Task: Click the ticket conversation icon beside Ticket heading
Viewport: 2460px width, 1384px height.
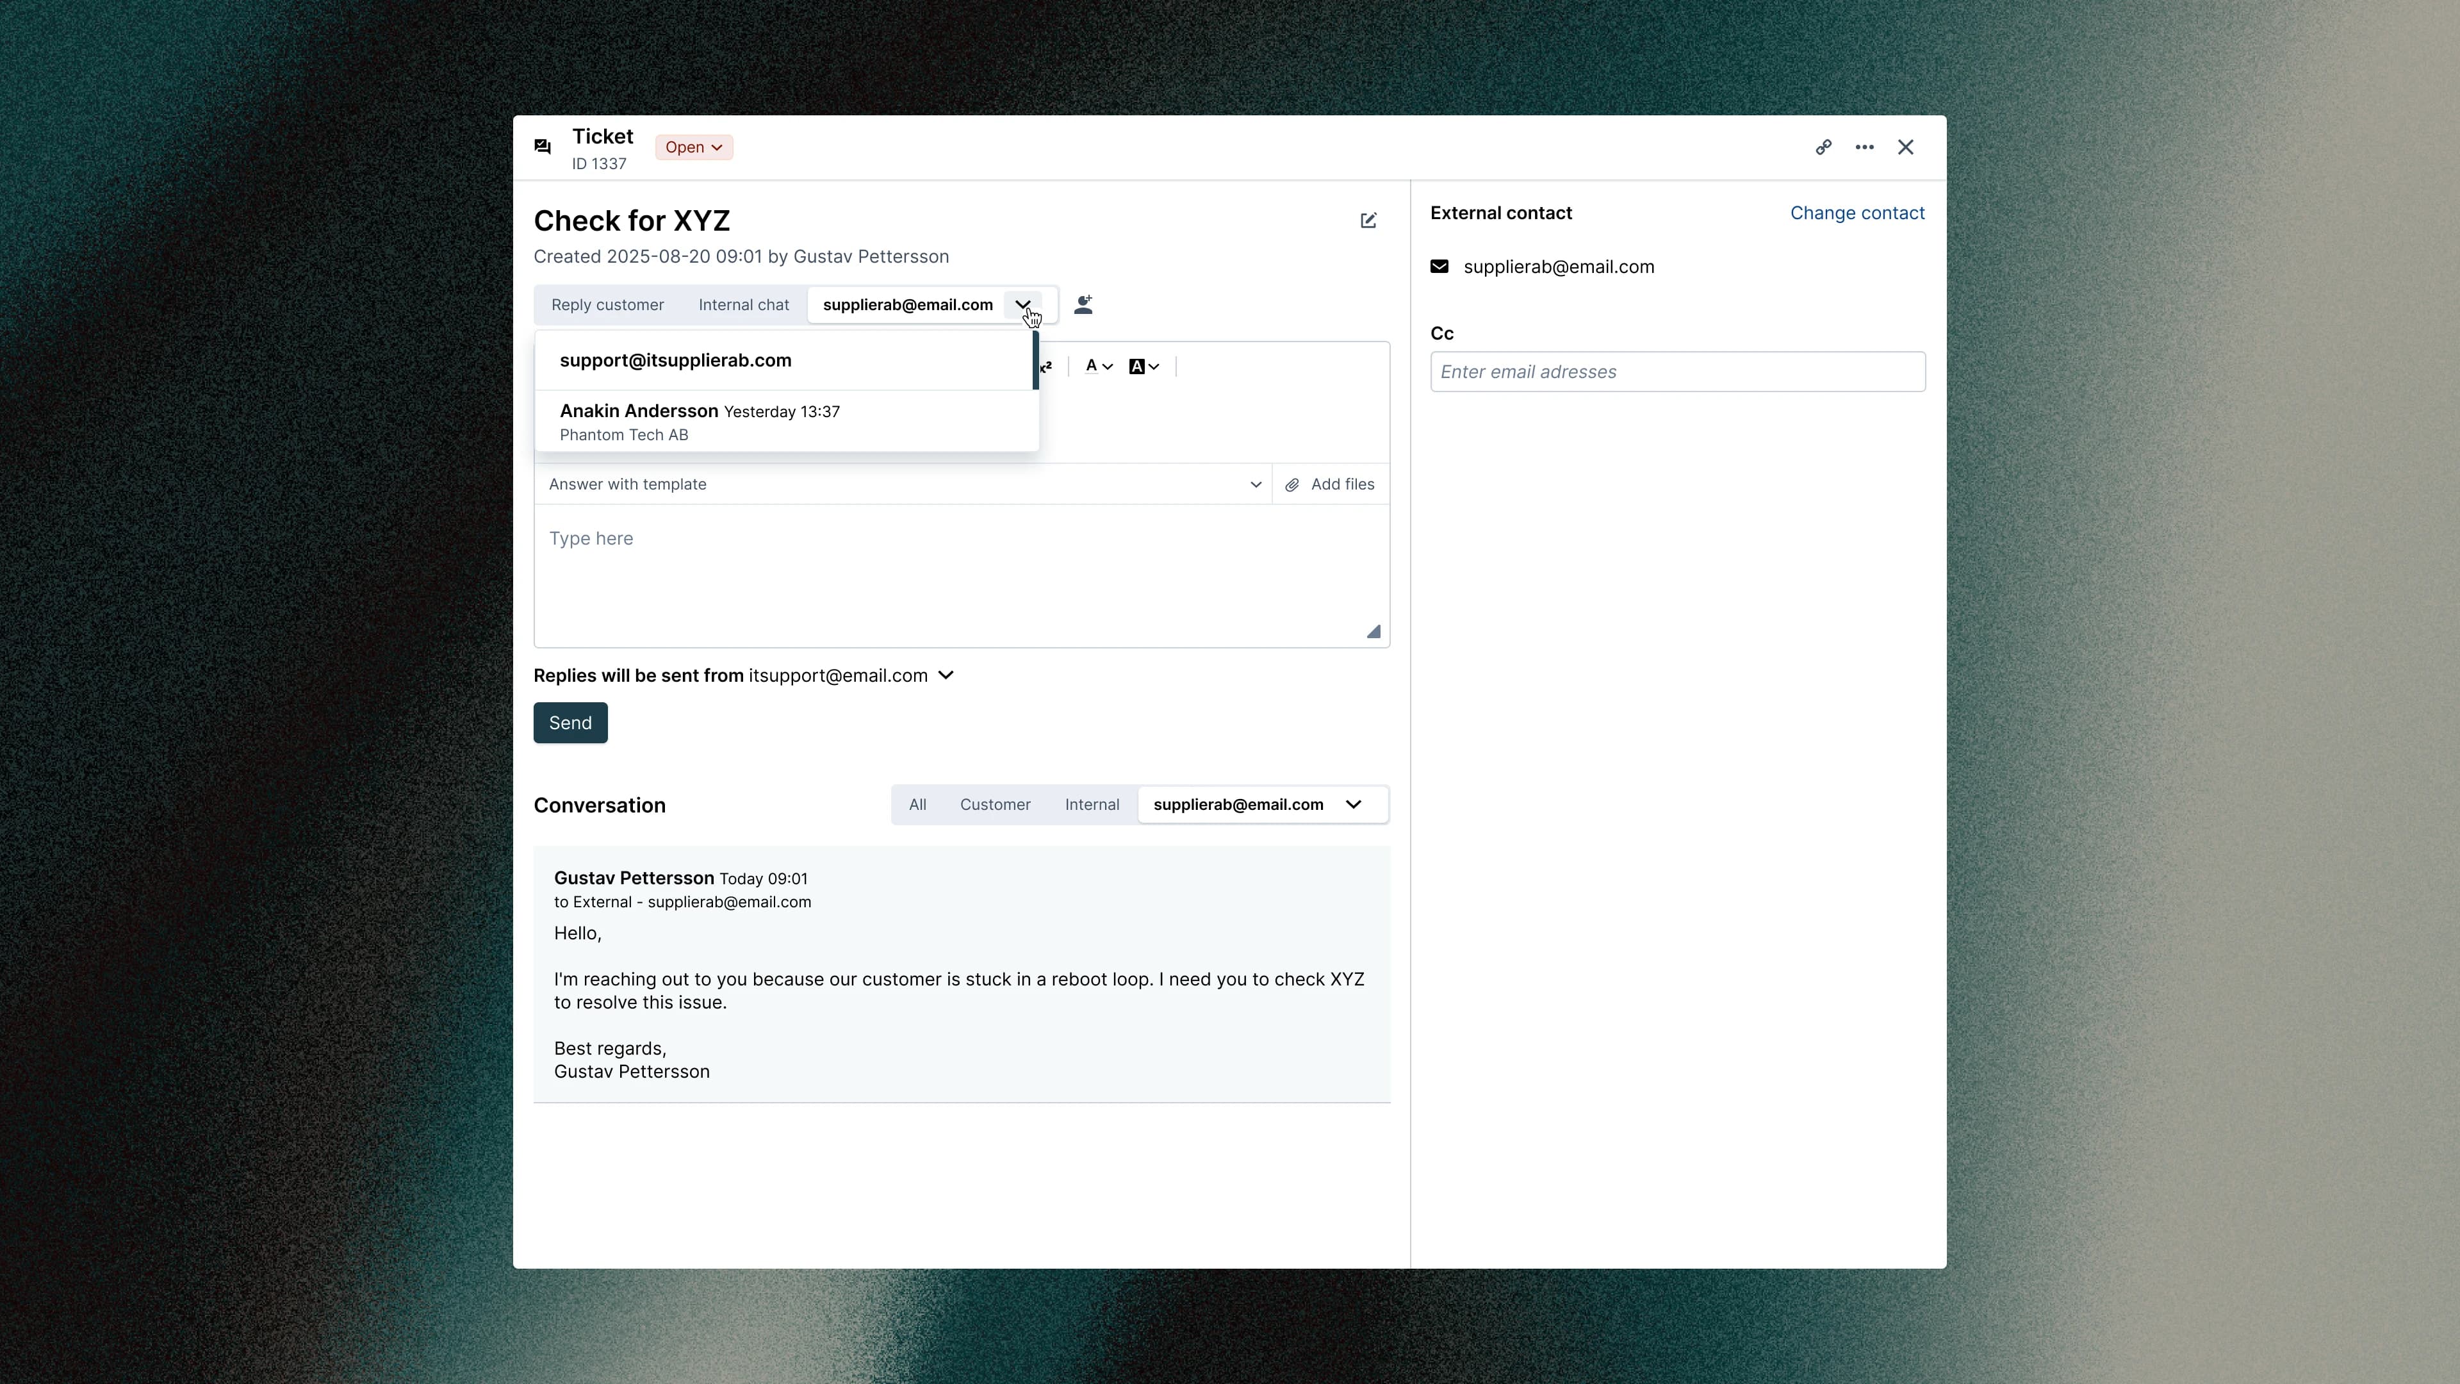Action: click(543, 147)
